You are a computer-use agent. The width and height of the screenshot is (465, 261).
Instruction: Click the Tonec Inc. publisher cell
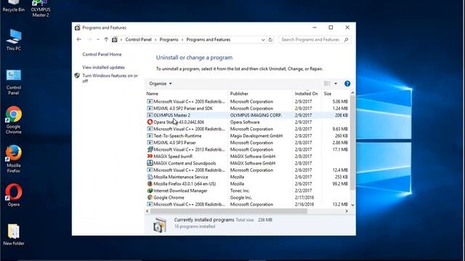click(x=240, y=191)
